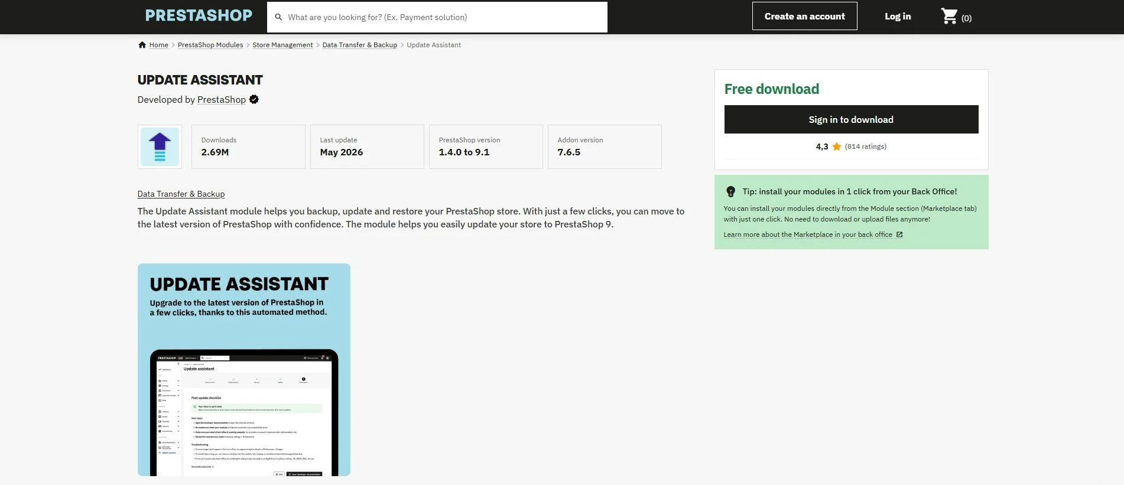1124x485 pixels.
Task: Open the Log in link
Action: click(x=898, y=17)
